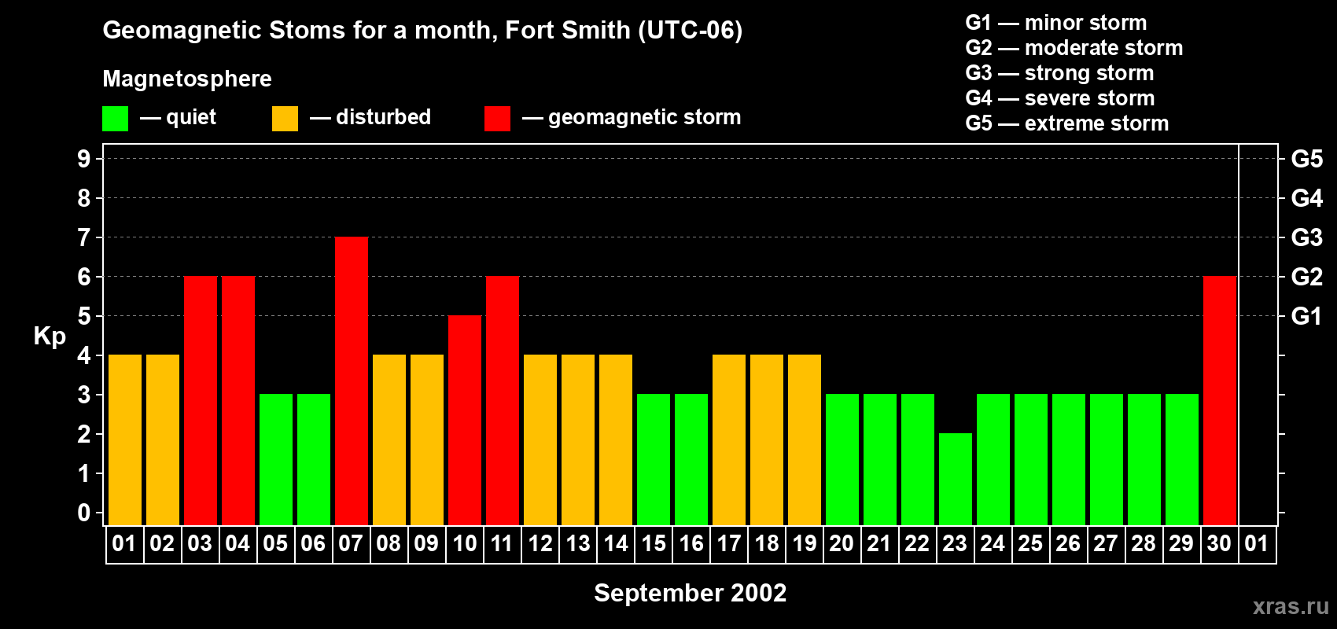Select the red bar for day 30
This screenshot has width=1337, height=629.
pos(1220,401)
